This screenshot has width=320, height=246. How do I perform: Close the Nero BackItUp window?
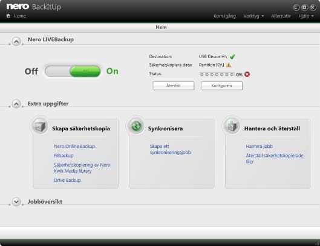tap(313, 7)
